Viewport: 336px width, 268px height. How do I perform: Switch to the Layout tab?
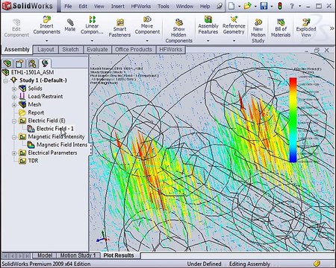(x=46, y=50)
